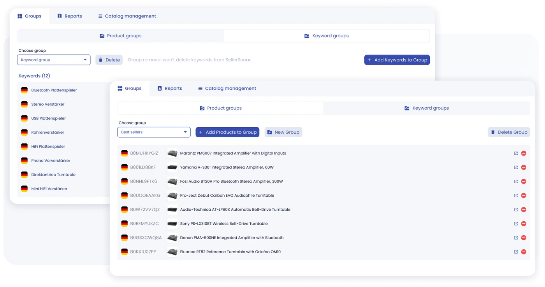The image size is (545, 287).
Task: Open Catalog management tab in front window
Action: pyautogui.click(x=227, y=88)
